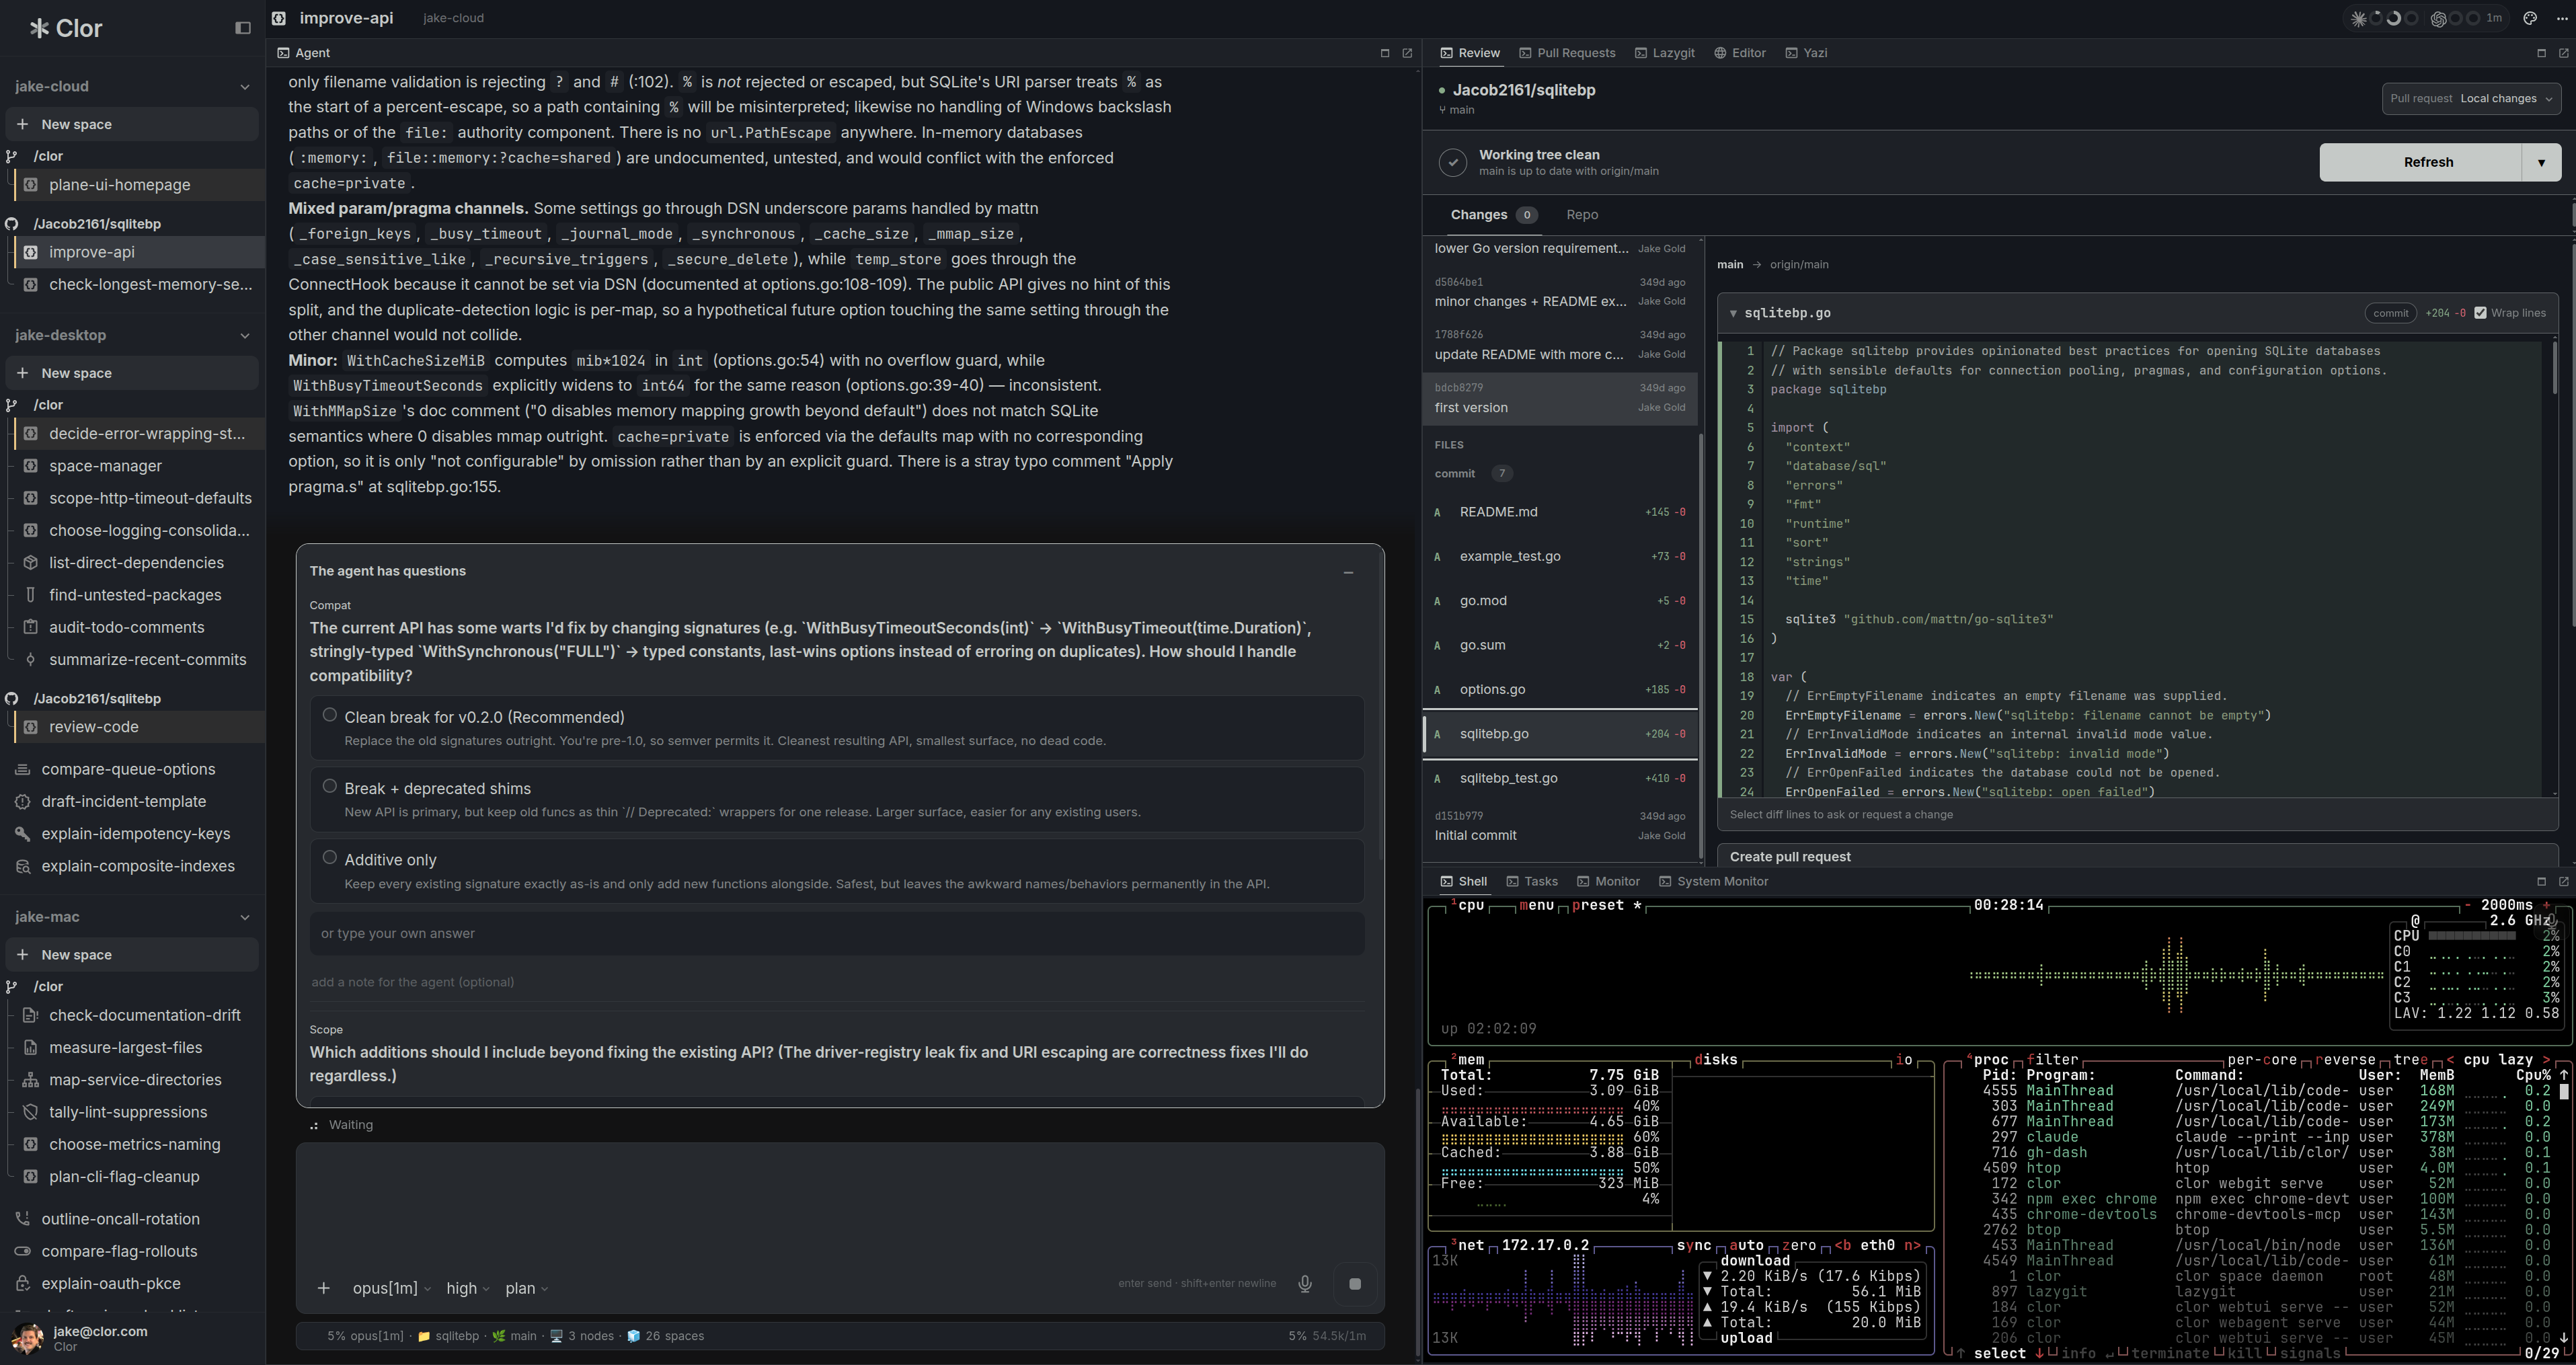Screen dimensions: 2576x1365
Task: Pop out the Agent panel
Action: (x=1407, y=53)
